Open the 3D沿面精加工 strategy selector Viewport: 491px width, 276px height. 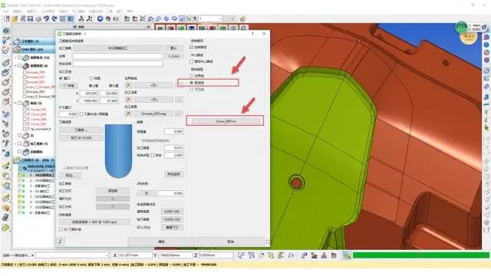pyautogui.click(x=117, y=48)
